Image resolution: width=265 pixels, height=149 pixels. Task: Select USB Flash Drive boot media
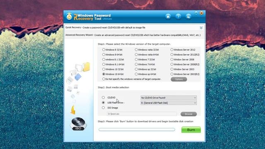[x=103, y=103]
